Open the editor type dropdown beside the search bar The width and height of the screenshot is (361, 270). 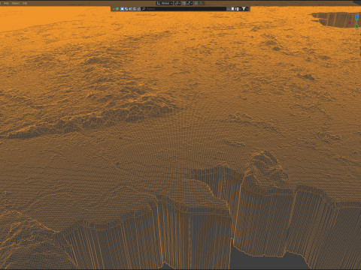point(116,9)
